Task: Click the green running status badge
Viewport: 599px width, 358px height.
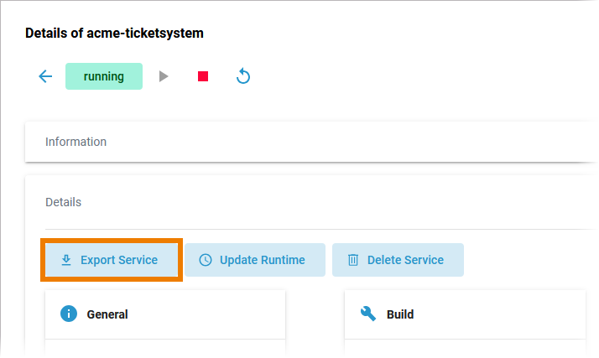Action: tap(104, 76)
